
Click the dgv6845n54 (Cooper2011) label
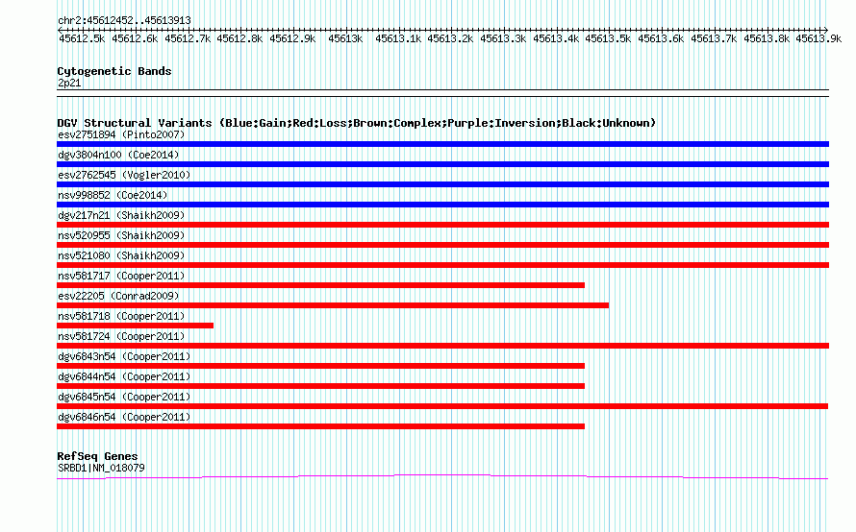click(124, 397)
